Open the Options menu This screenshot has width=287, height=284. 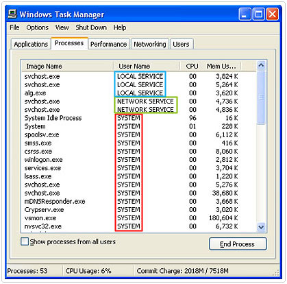point(38,27)
